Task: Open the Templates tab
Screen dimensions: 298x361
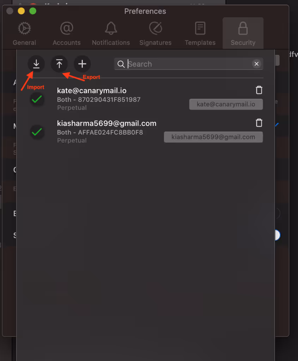Action: coord(200,33)
